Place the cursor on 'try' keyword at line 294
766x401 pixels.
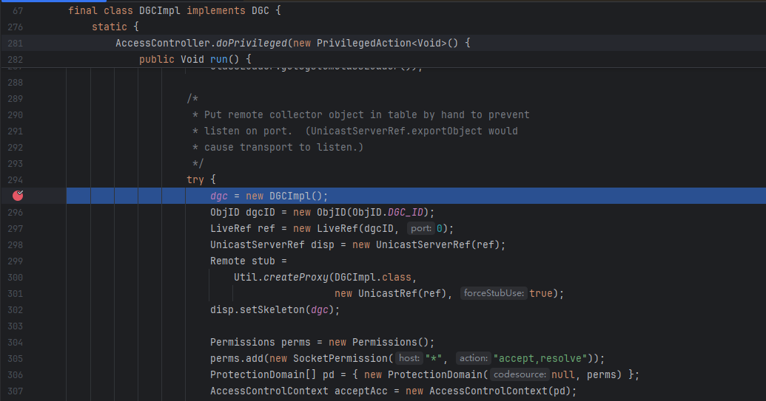point(195,179)
